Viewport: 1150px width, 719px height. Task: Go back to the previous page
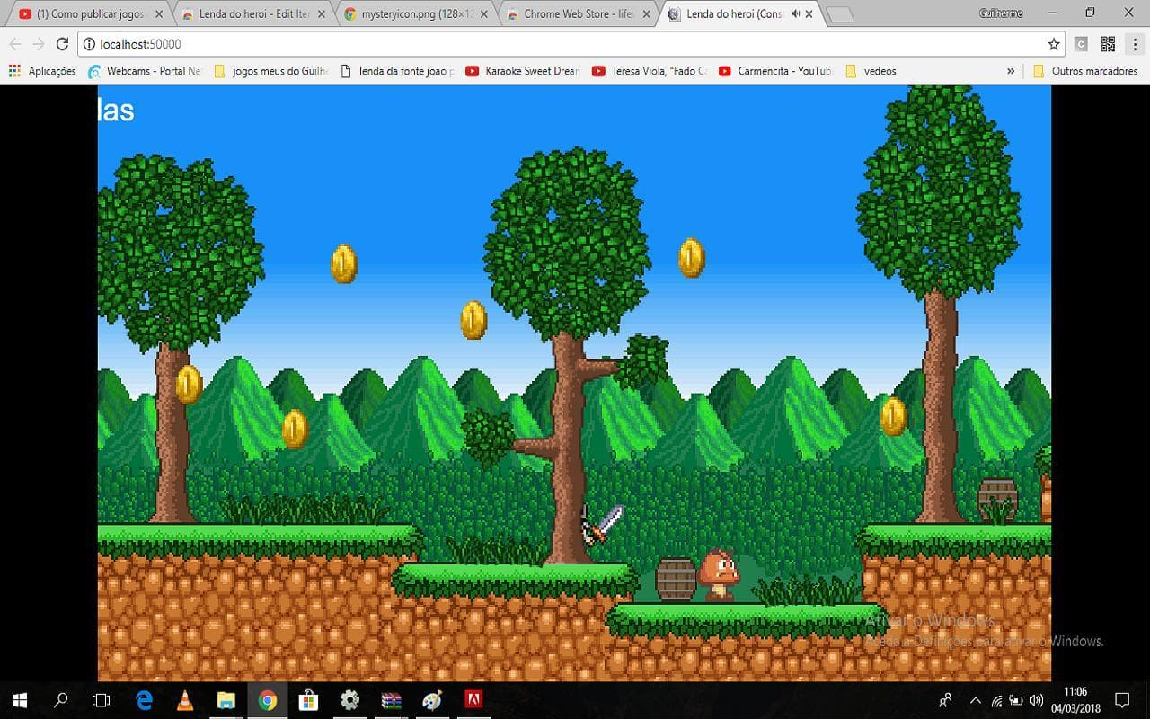(x=15, y=44)
